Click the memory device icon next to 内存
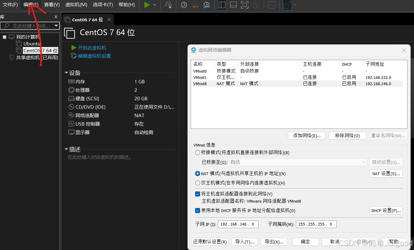 point(71,81)
